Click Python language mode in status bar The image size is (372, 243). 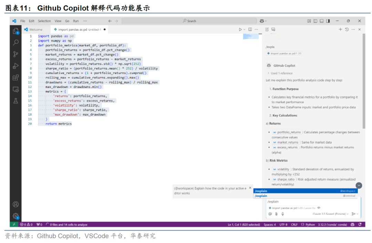pyautogui.click(x=310, y=224)
